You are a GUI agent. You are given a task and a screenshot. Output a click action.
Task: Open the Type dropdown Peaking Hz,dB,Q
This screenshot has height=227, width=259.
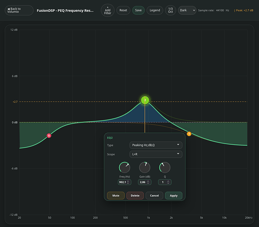click(x=156, y=145)
